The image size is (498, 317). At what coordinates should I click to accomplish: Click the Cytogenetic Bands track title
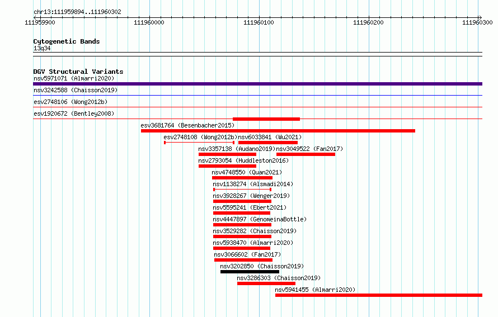(x=67, y=41)
